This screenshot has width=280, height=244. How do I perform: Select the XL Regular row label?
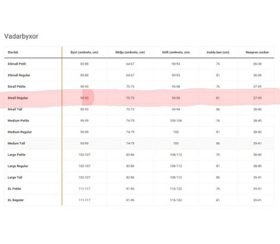click(16, 200)
